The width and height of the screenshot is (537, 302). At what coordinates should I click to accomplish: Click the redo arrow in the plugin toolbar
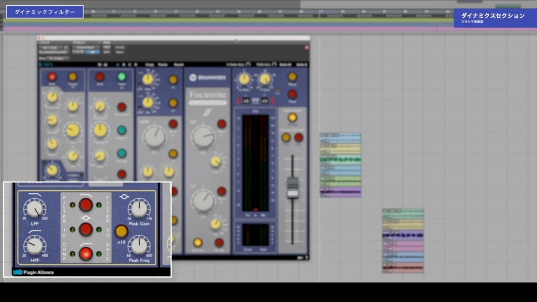point(105,64)
